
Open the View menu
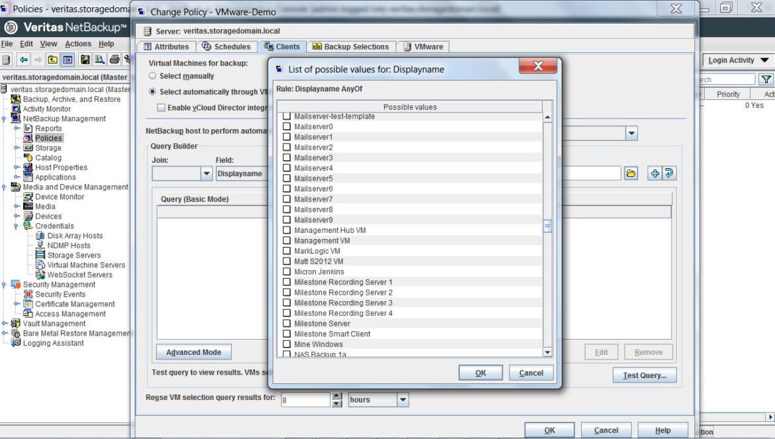tap(48, 44)
